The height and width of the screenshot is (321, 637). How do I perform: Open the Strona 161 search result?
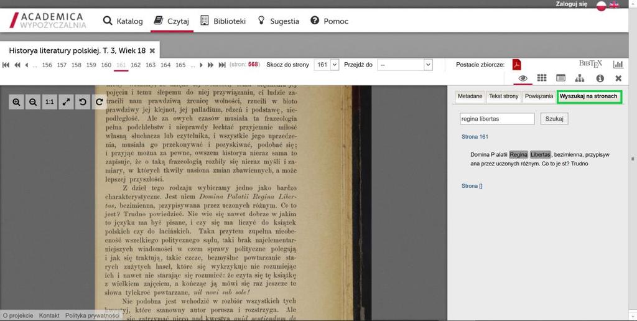pos(475,137)
